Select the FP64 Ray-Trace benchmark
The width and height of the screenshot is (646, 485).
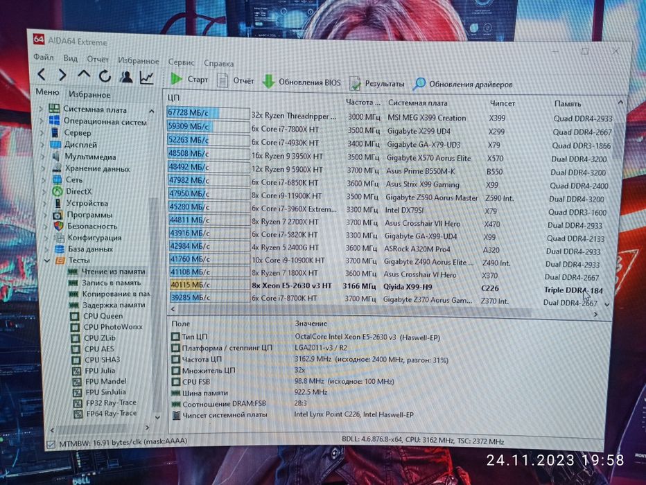click(106, 414)
